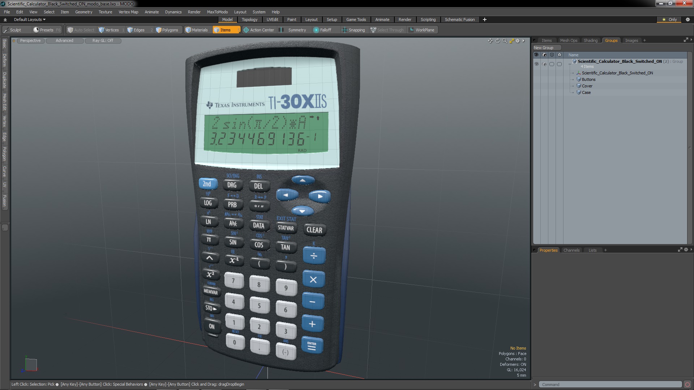Screen dimensions: 694x390
Task: Open viewport settings gear icon
Action: pyautogui.click(x=518, y=41)
